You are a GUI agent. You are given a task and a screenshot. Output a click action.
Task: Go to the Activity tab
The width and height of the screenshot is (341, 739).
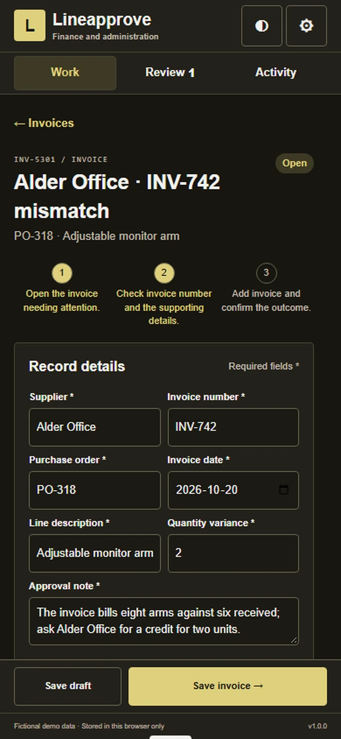276,72
